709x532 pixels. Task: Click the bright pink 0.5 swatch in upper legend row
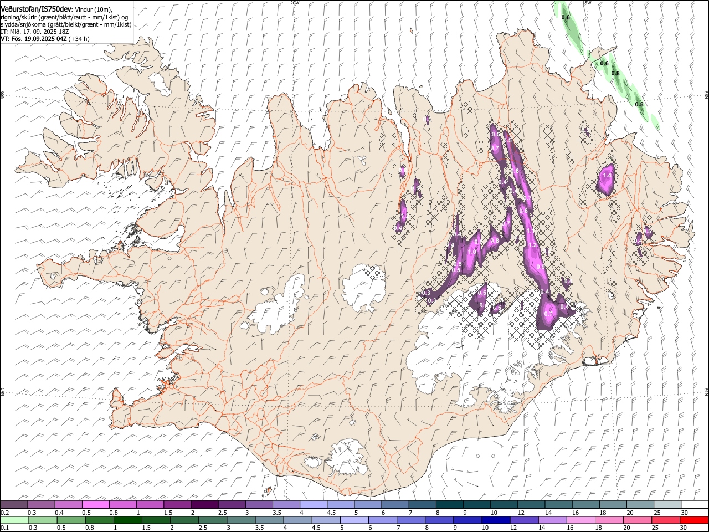point(96,505)
